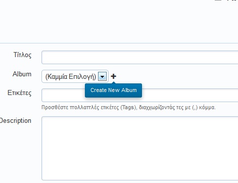Click the word κόμμα in the hint
Screen dimensions: 238x183
click(x=207, y=107)
